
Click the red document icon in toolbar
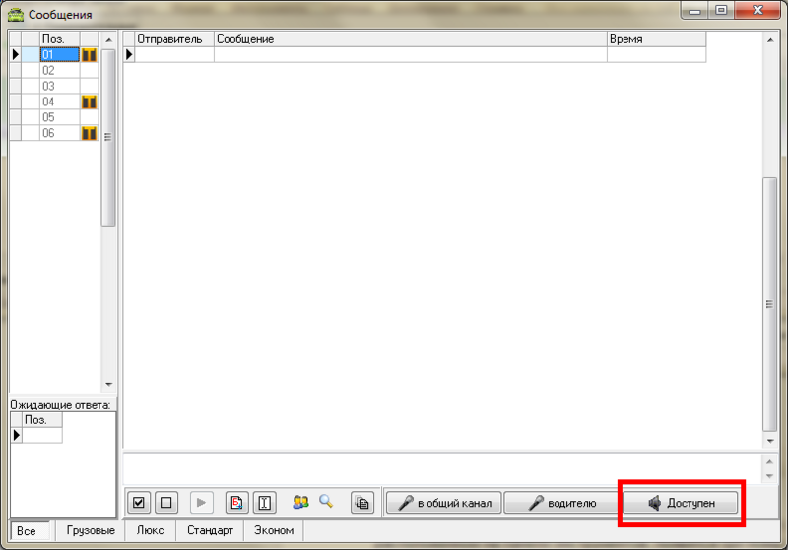236,503
